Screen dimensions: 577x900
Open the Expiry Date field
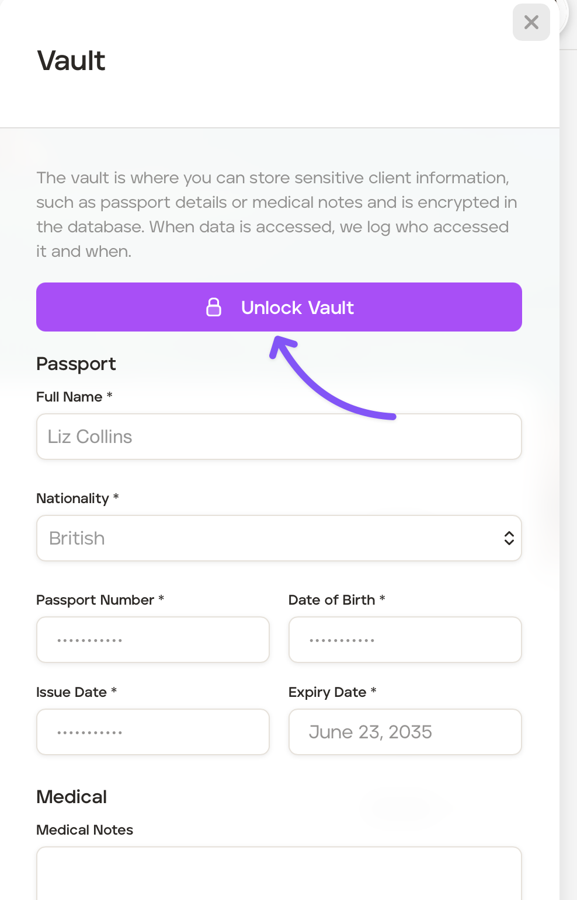(x=405, y=732)
